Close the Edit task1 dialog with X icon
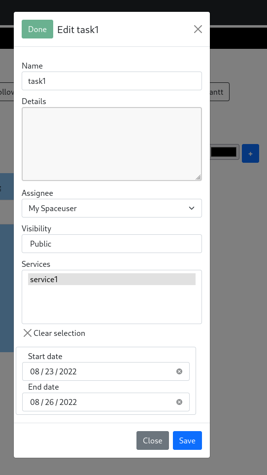267x475 pixels. (198, 29)
